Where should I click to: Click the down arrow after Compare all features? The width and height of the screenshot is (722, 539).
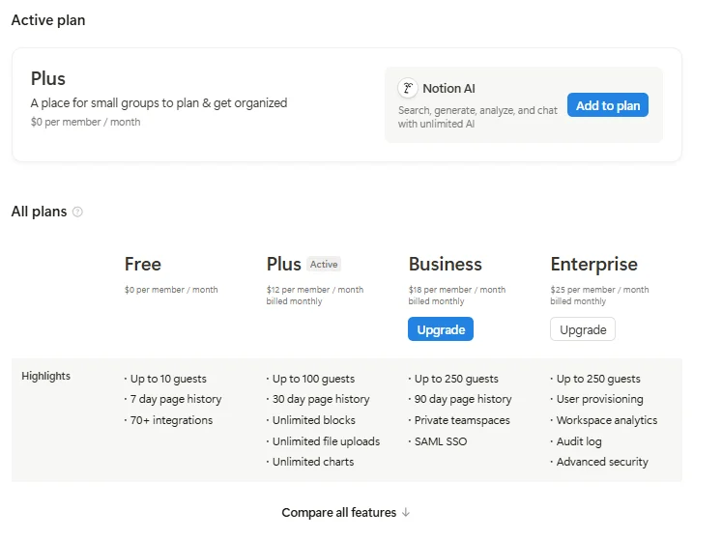(406, 512)
